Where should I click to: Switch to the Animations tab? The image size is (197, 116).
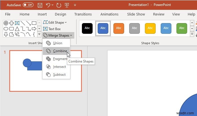click(109, 14)
